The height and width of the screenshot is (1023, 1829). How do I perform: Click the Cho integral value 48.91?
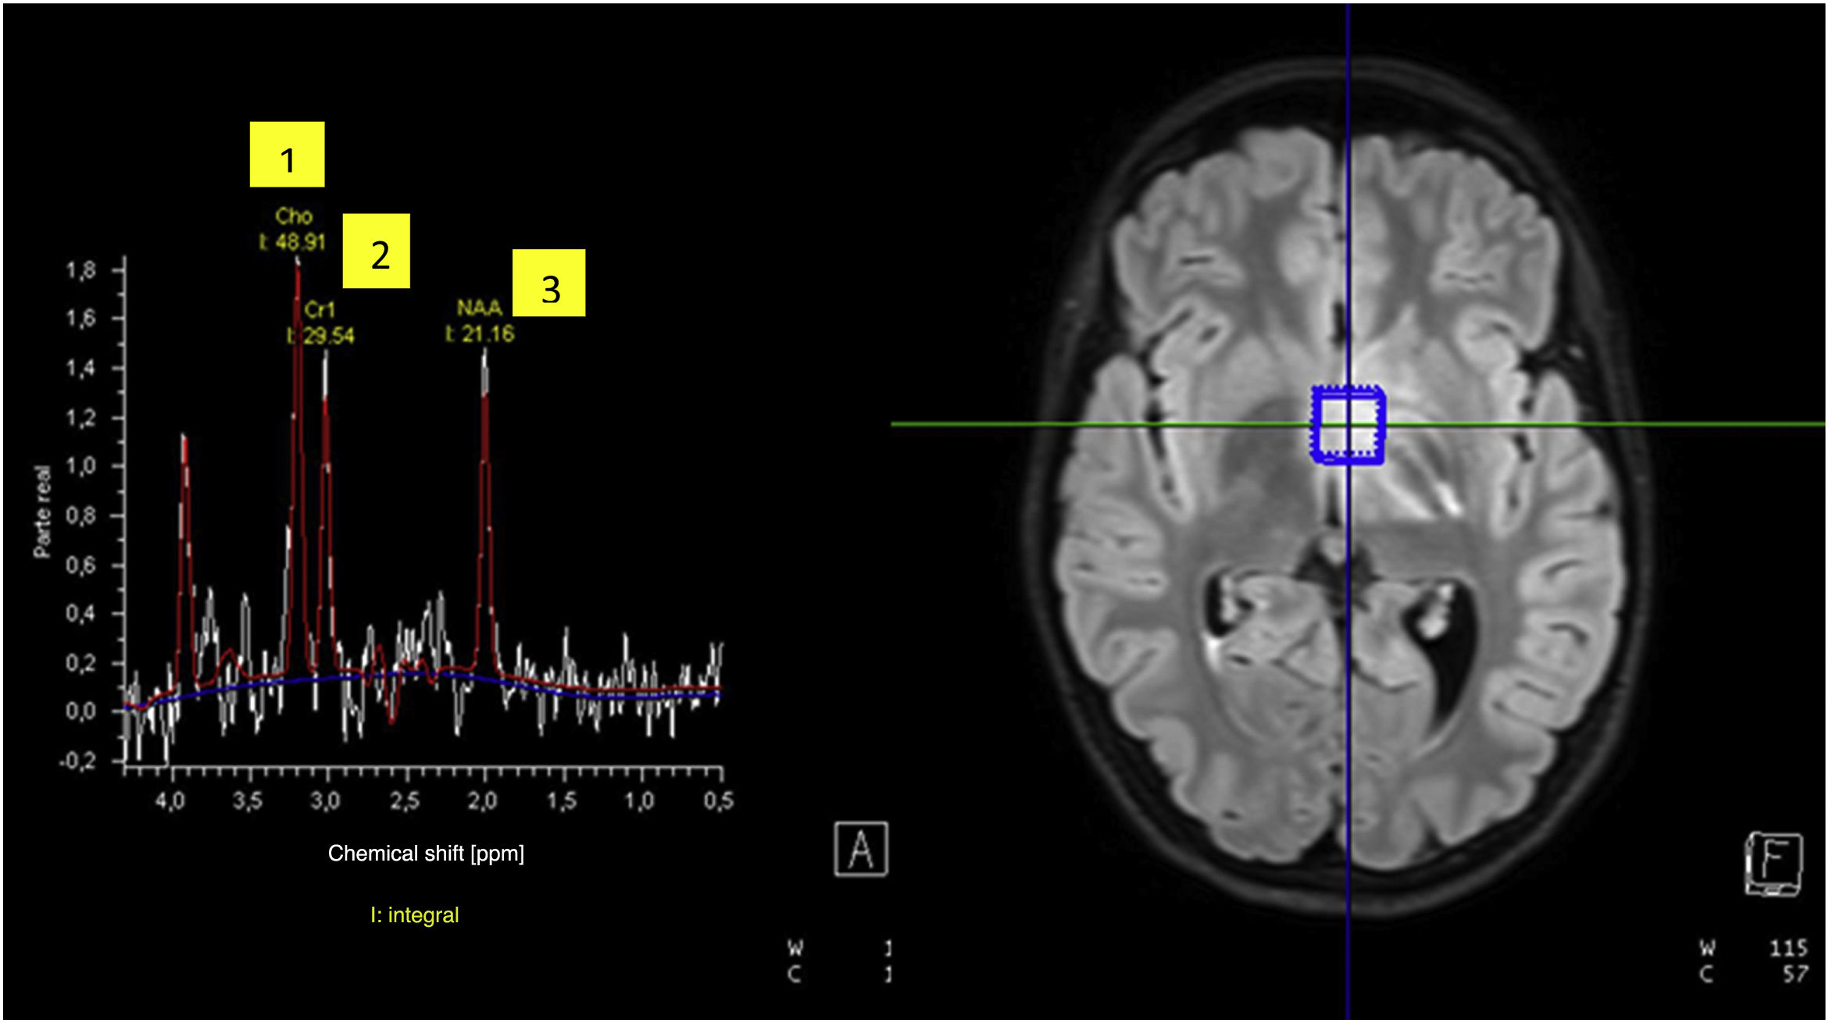point(299,242)
